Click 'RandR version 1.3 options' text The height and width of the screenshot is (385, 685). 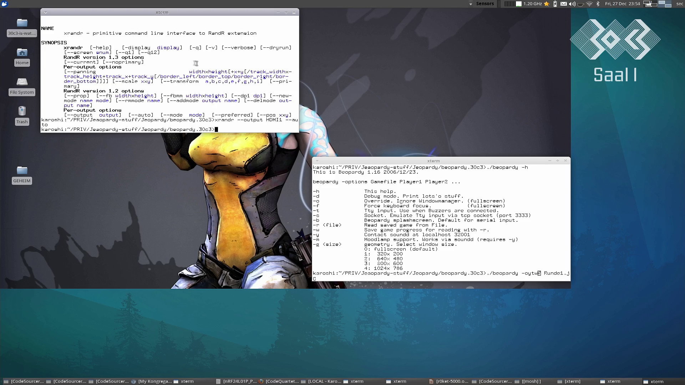(x=104, y=57)
